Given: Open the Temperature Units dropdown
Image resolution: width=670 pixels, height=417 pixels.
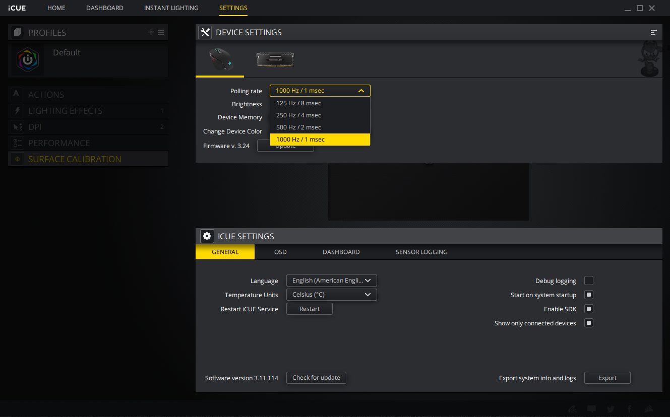Looking at the screenshot, I should [x=331, y=295].
